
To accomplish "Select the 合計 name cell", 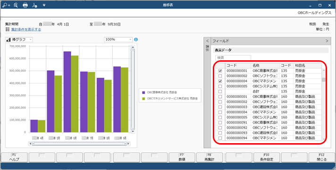I will (x=265, y=91).
